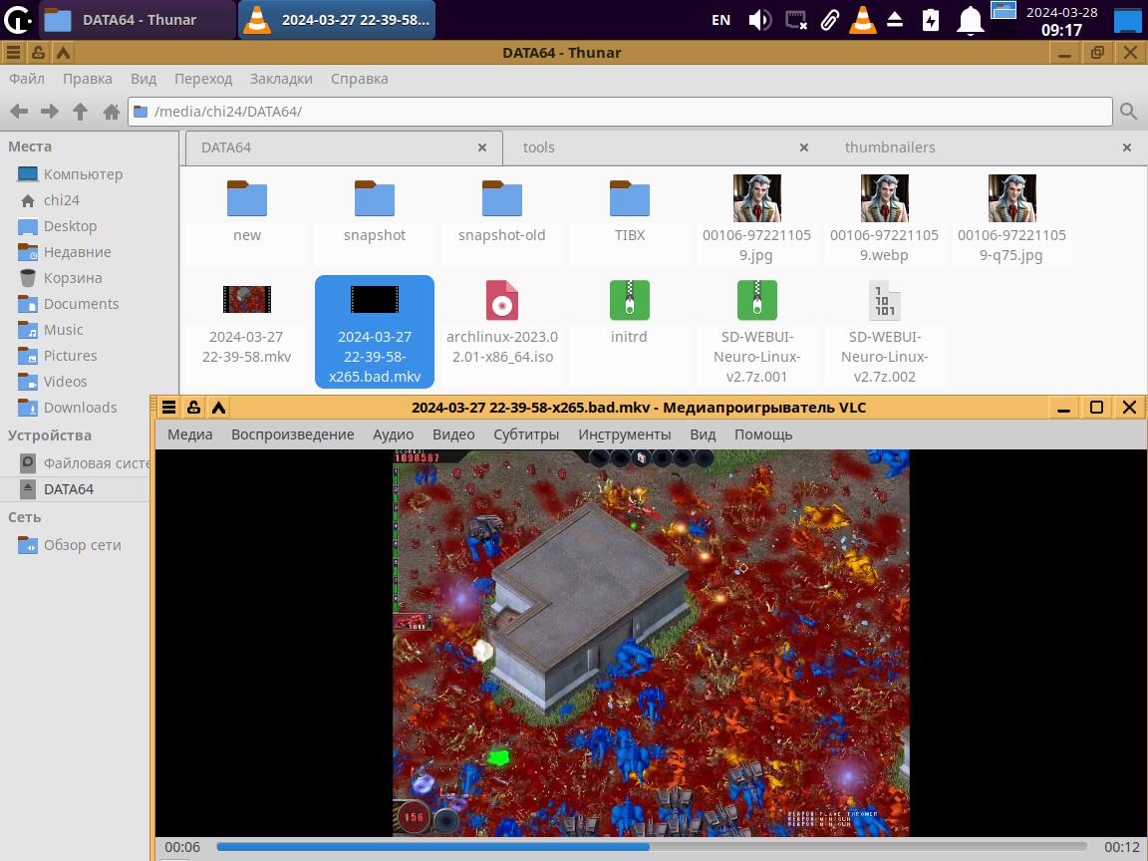Select the archlinux ISO file icon
Viewport: 1148px width, 861px height.
tap(501, 300)
